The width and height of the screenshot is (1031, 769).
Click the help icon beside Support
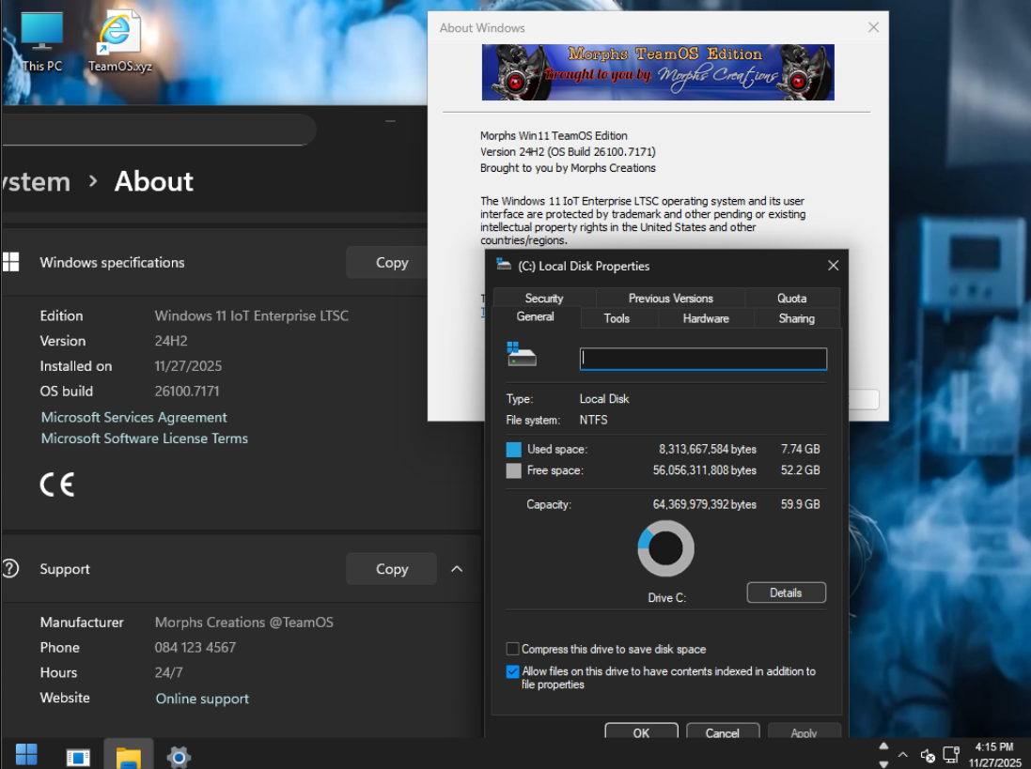(x=10, y=568)
